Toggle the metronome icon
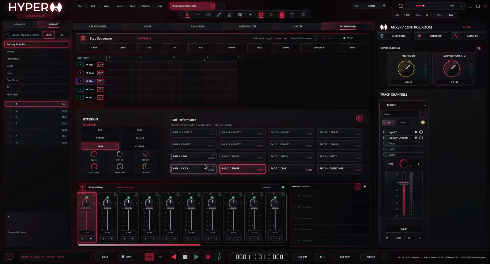 pos(219,257)
